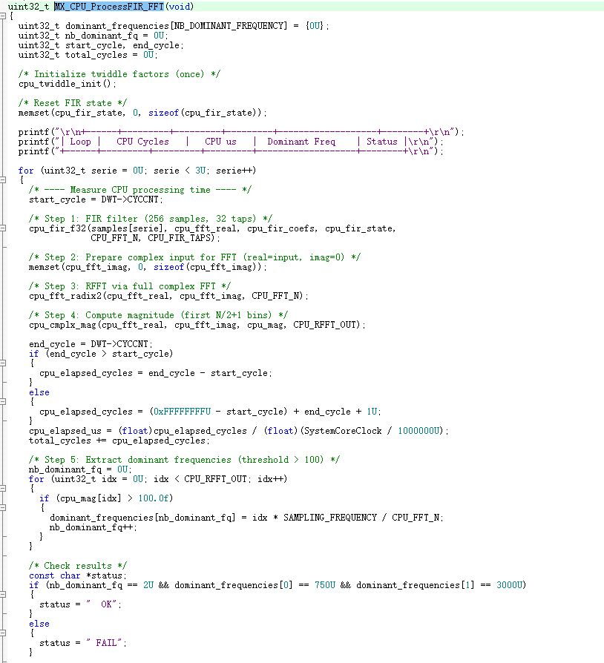Click DWT->CYCCNT on the end_cycle line
604x663 pixels.
pyautogui.click(x=119, y=344)
